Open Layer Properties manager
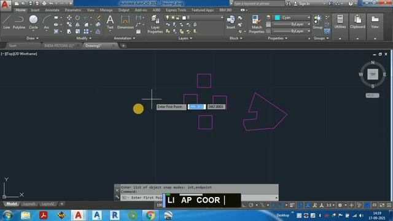Image resolution: width=393 pixels, height=221 pixels. 155,24
